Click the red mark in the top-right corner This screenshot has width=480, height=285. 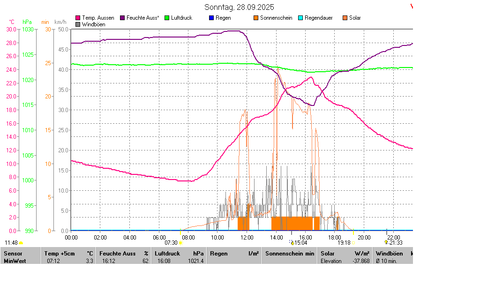pos(412,6)
